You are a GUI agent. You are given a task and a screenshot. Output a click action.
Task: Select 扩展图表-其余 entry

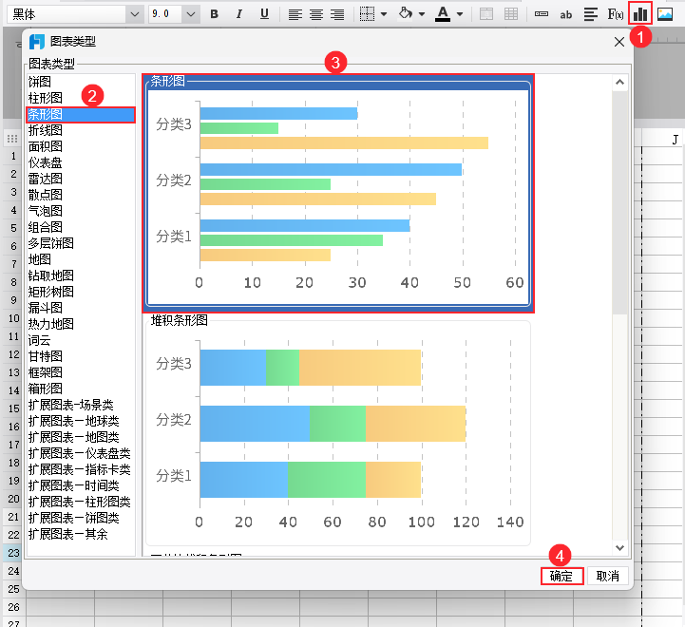(x=81, y=534)
